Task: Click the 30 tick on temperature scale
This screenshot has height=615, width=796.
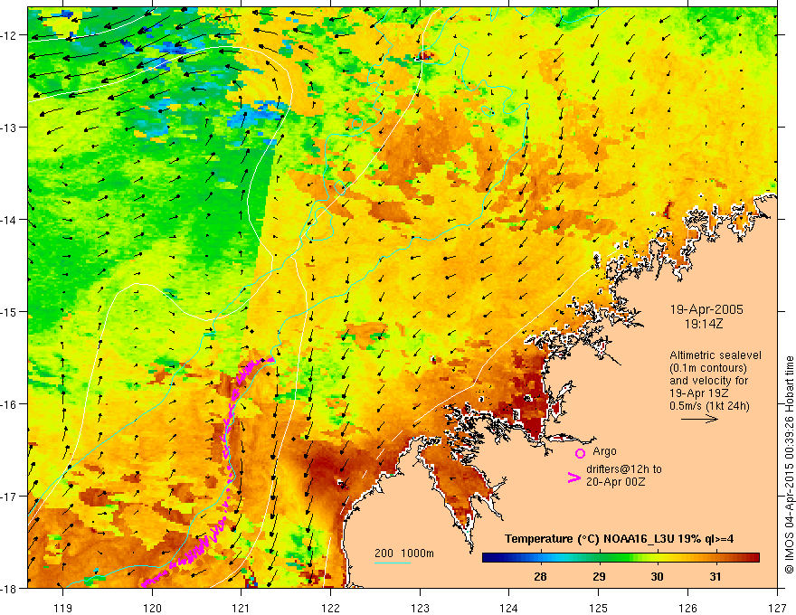Action: pyautogui.click(x=657, y=576)
